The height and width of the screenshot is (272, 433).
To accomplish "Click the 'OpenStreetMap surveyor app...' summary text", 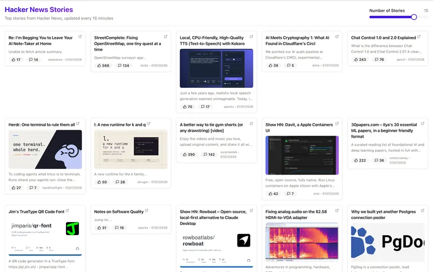I will pyautogui.click(x=120, y=58).
